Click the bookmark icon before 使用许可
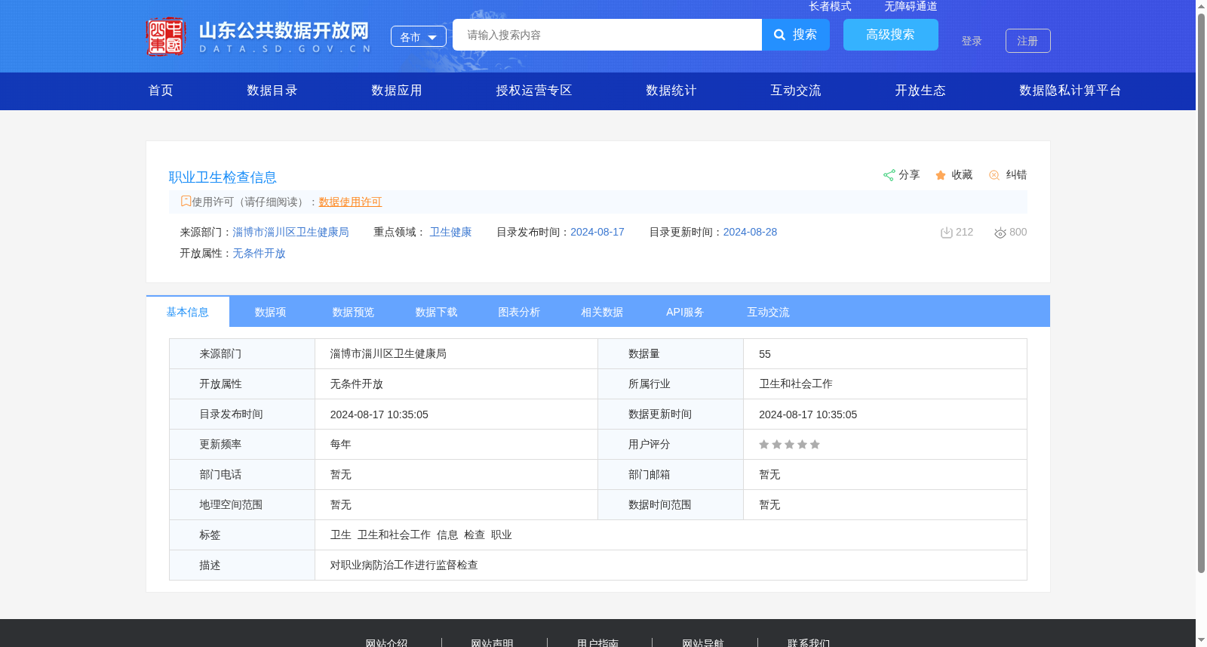The height and width of the screenshot is (647, 1207). tap(186, 201)
